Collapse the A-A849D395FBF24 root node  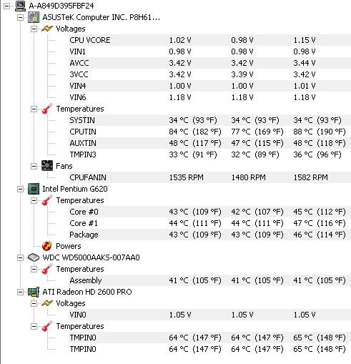pos(7,6)
